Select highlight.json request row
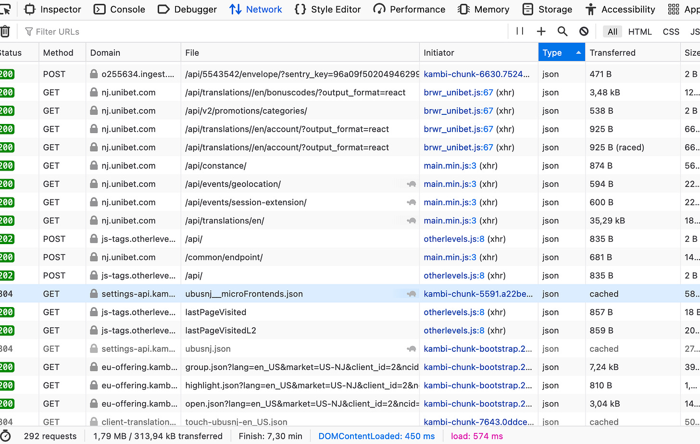The width and height of the screenshot is (700, 444). 350,385
